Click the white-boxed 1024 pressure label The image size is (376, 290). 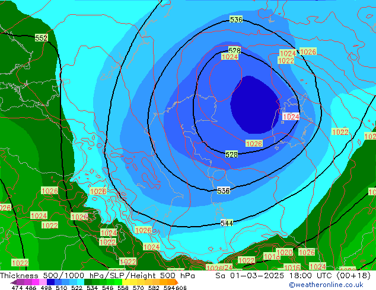pos(291,117)
